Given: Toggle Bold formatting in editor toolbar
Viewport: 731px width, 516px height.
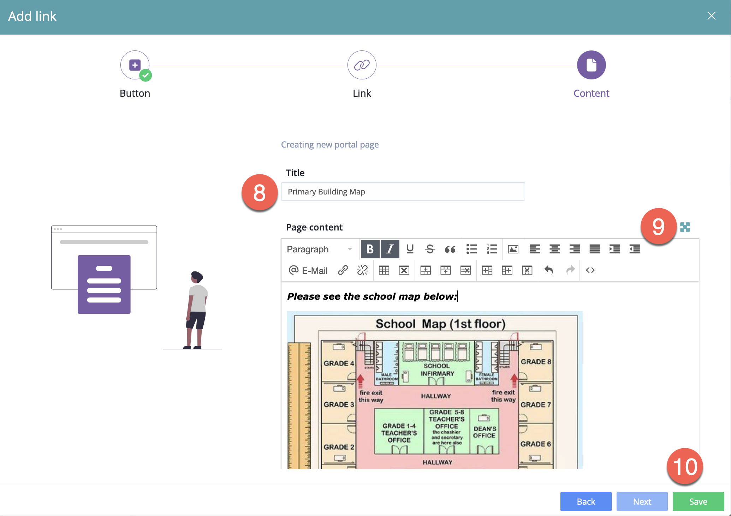Looking at the screenshot, I should 370,249.
